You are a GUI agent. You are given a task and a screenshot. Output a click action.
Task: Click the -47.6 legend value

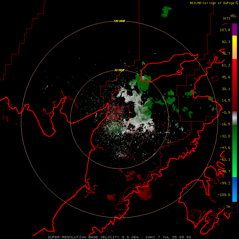225,148
